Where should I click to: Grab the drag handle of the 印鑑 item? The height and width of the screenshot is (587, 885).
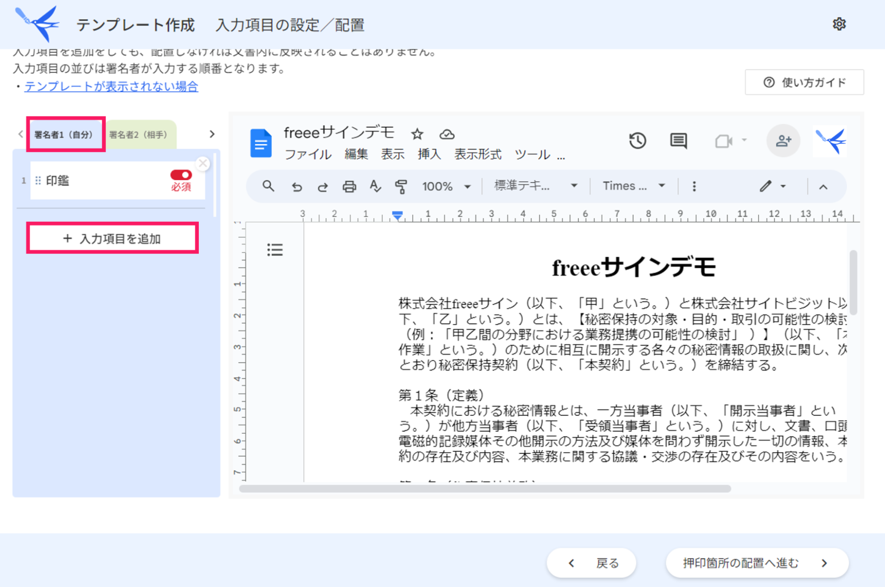[38, 181]
